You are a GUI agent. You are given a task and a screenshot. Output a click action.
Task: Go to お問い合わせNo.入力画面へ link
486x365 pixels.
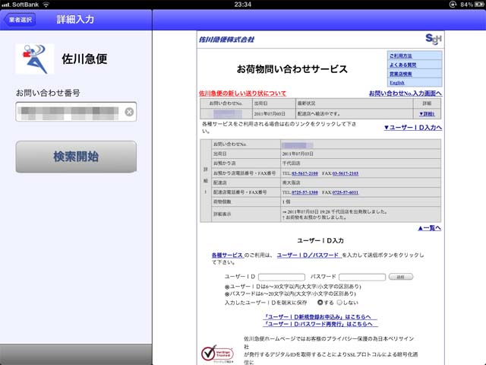405,93
